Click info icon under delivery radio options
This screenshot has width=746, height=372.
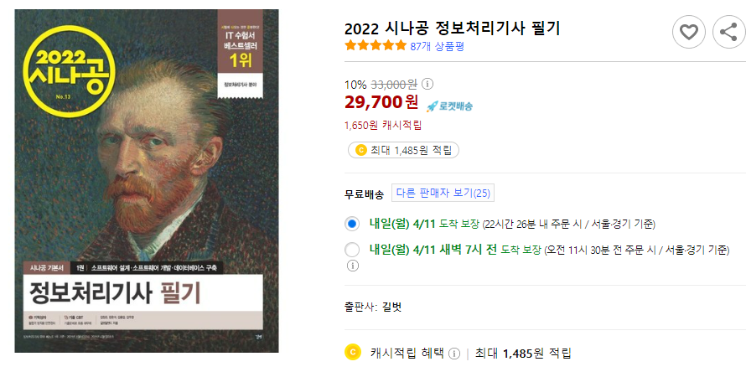tap(352, 266)
